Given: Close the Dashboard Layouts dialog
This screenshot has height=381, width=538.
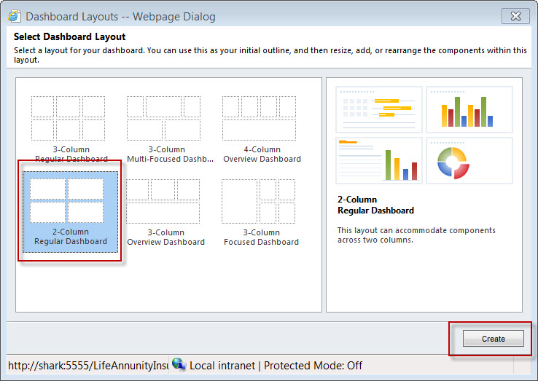Looking at the screenshot, I should (x=516, y=15).
